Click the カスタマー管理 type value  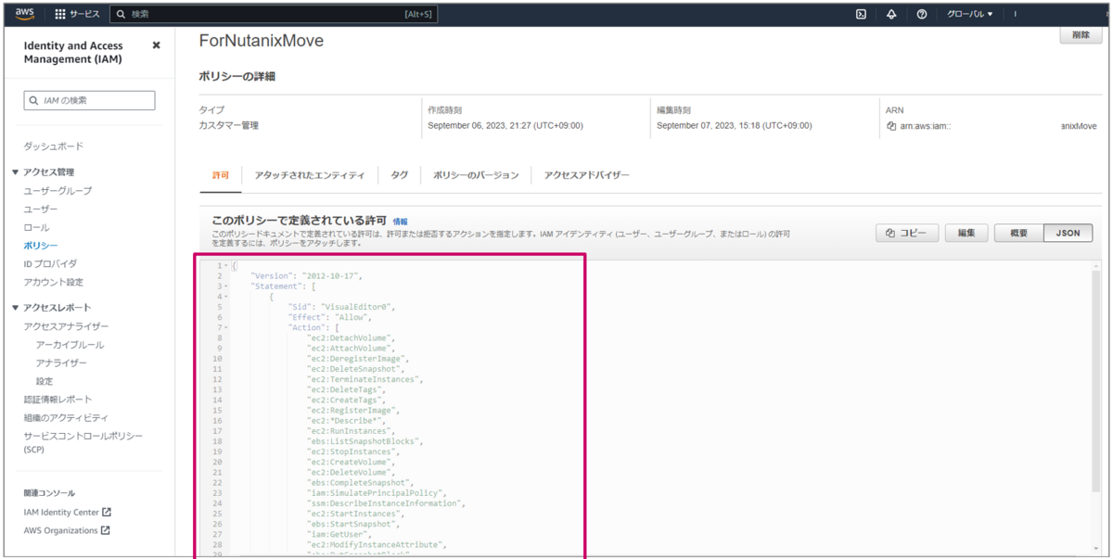point(229,126)
